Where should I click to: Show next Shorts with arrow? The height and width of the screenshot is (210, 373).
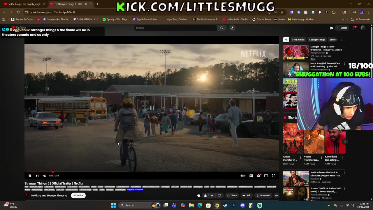pos(345,141)
